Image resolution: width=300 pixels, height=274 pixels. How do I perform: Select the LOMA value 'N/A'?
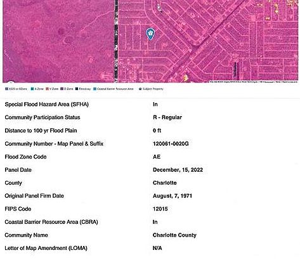(157, 248)
